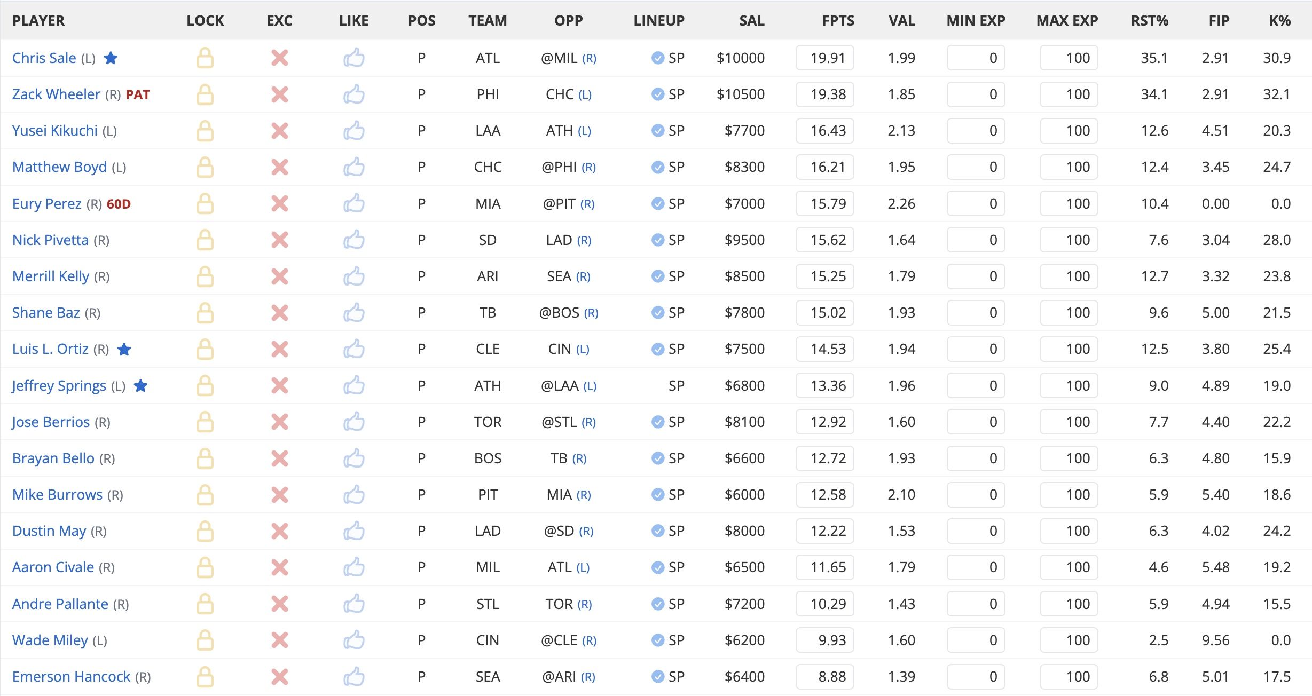Lock Wade Miley padlock
This screenshot has width=1312, height=696.
coord(205,640)
